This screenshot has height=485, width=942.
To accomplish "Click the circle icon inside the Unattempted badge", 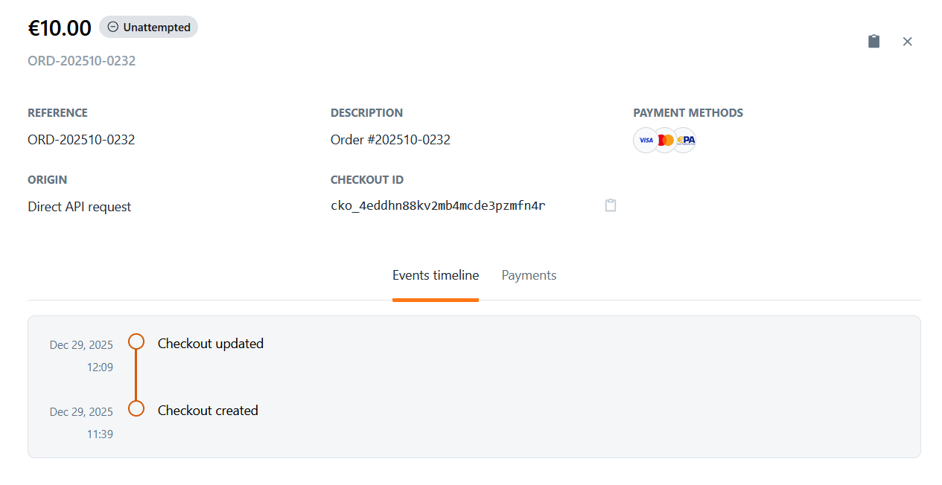I will pyautogui.click(x=112, y=26).
